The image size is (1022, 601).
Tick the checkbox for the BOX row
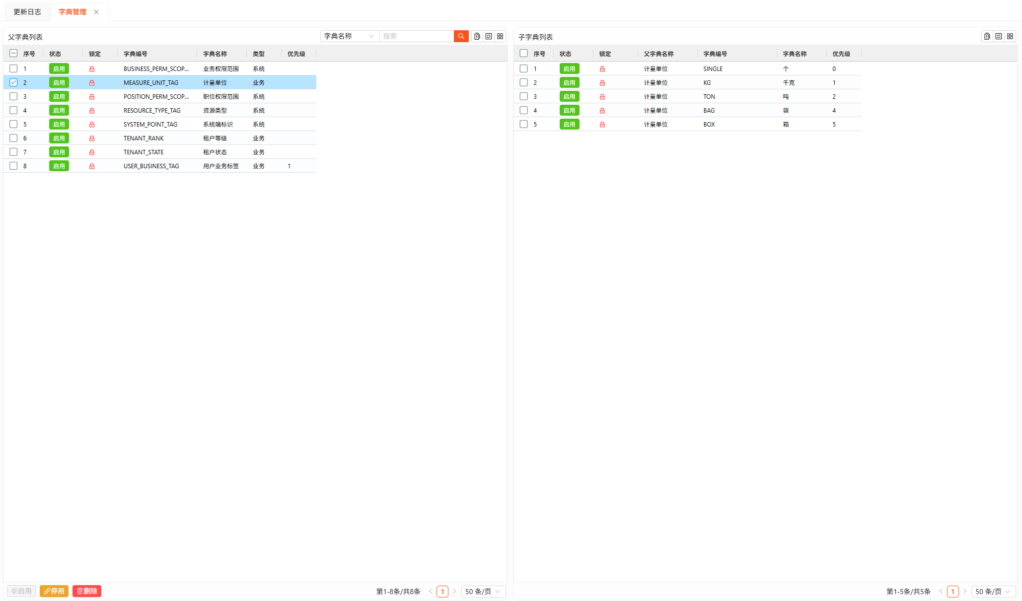pos(523,124)
